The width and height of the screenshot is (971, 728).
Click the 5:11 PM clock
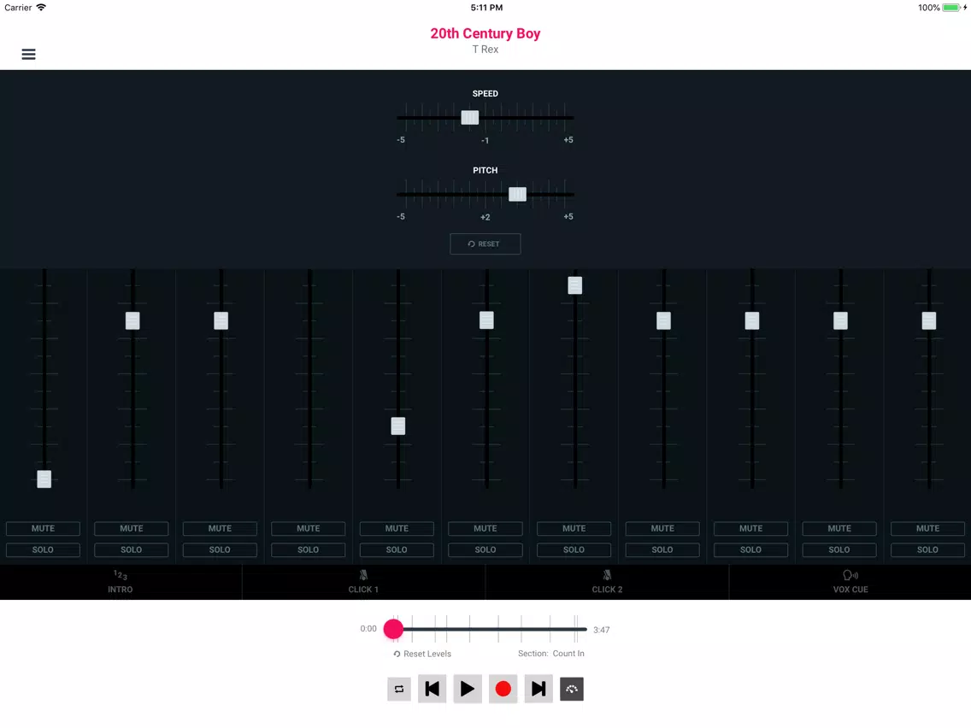486,8
